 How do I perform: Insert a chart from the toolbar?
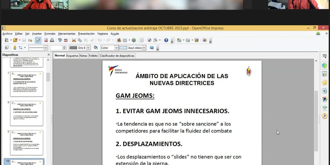[119, 40]
